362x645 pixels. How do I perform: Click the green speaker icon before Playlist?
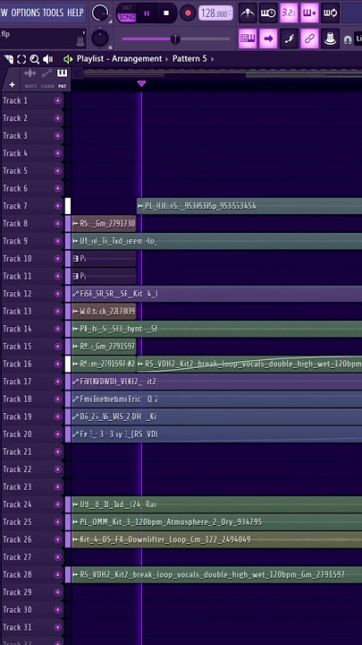68,59
